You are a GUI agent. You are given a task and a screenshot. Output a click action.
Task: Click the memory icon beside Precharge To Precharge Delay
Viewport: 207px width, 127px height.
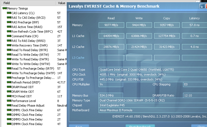(9, 78)
